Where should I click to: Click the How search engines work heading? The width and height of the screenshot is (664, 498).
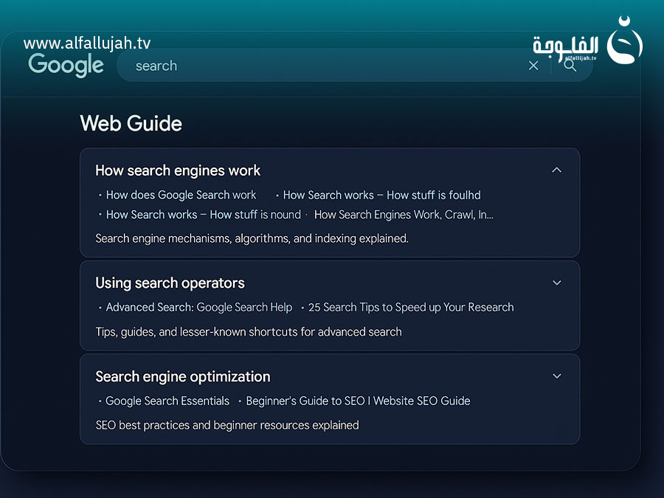178,170
